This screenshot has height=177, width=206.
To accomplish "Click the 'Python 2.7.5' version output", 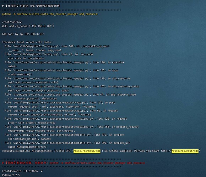I will pyautogui.click(x=11, y=175).
